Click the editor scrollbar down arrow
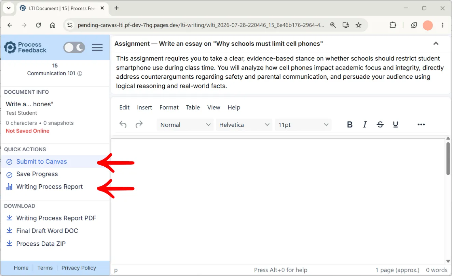The image size is (453, 276). [x=448, y=261]
